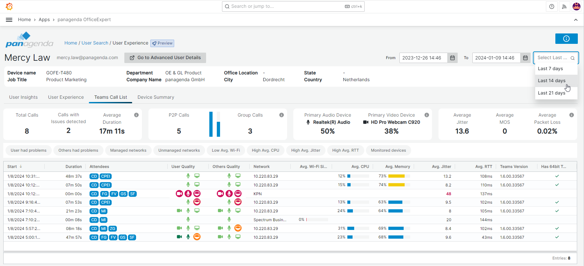Follow the Home link in panagenda breadcrumb

pos(71,43)
